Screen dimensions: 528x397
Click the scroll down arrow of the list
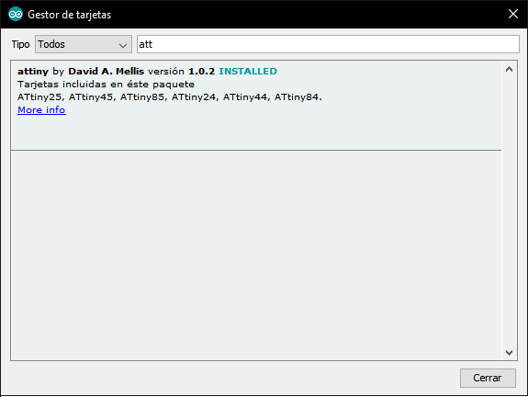509,353
